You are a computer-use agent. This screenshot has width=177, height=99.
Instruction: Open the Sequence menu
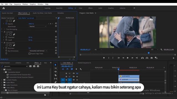coord(17,4)
